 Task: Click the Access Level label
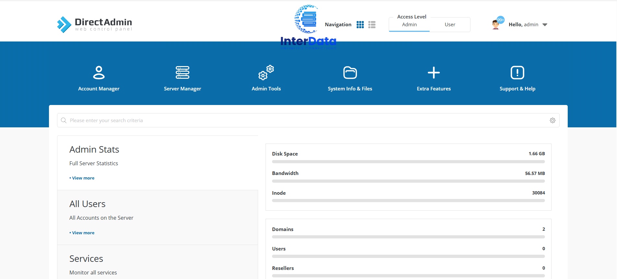coord(412,17)
